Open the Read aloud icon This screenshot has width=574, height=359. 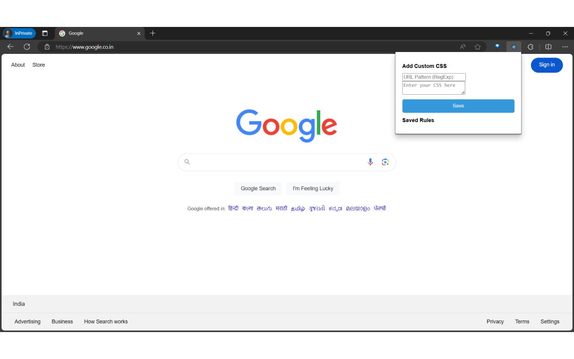[463, 47]
